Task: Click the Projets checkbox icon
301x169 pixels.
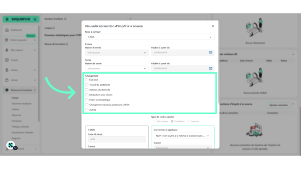Action: [7, 60]
